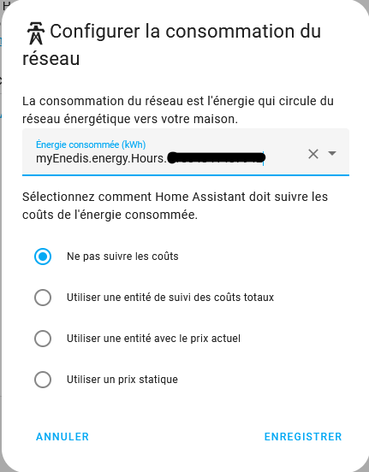This screenshot has width=369, height=472.
Task: Choose radio for total cost tracking entity
Action: (43, 298)
